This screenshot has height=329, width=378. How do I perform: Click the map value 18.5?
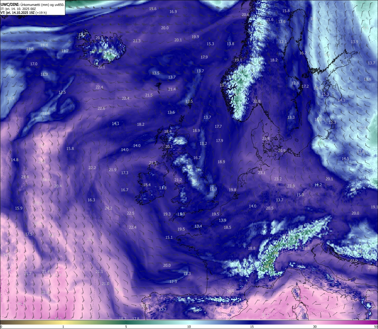227,227
